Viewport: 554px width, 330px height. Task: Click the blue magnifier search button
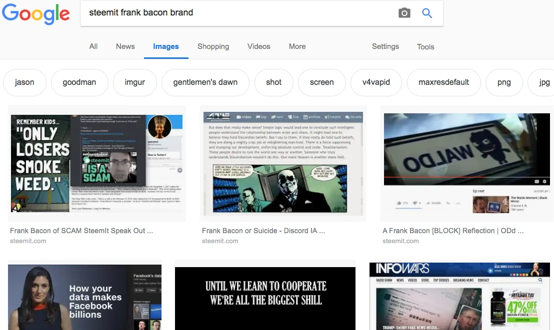point(427,13)
